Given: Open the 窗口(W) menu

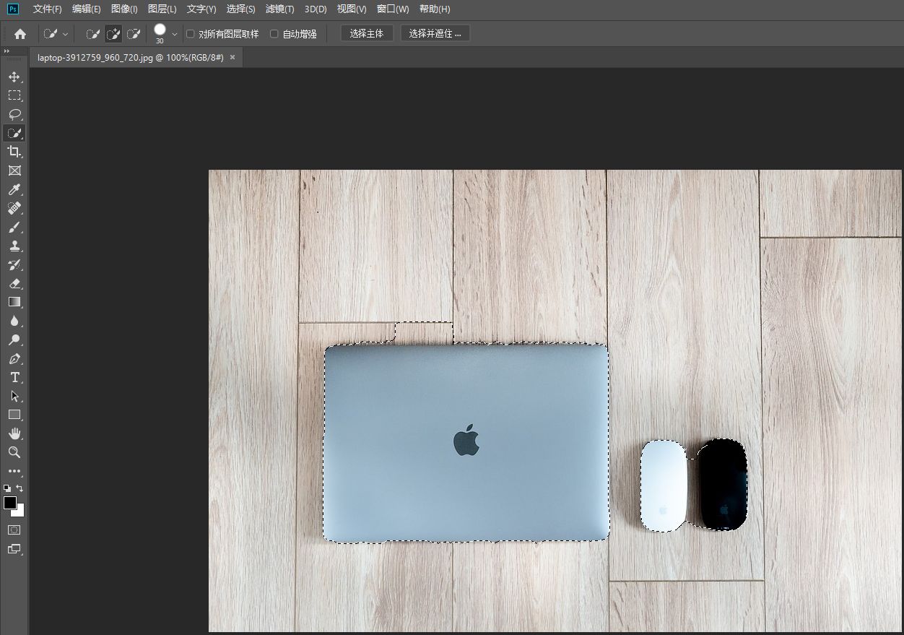Looking at the screenshot, I should [x=393, y=9].
